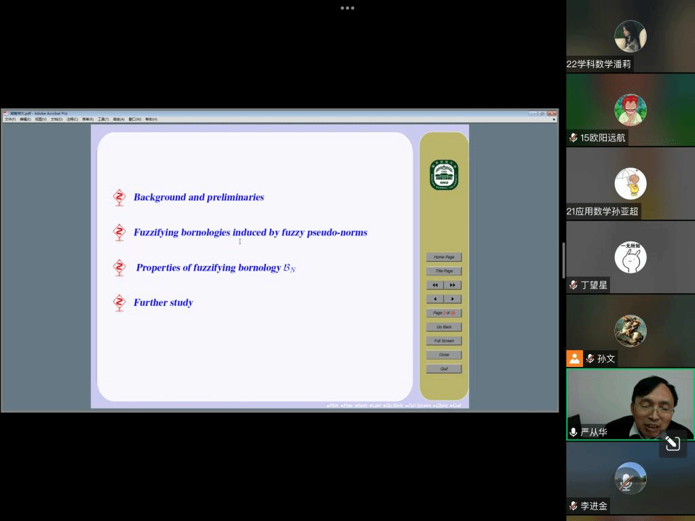Screen dimensions: 695x521
Task: Click the last page double-right arrow button
Action: (x=453, y=285)
